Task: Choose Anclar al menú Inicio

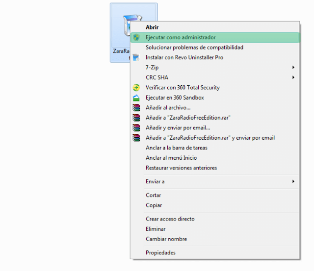Action: (x=215, y=158)
